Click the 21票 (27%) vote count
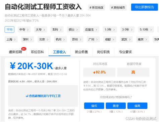This screenshot has width=159, height=122. [x=94, y=112]
